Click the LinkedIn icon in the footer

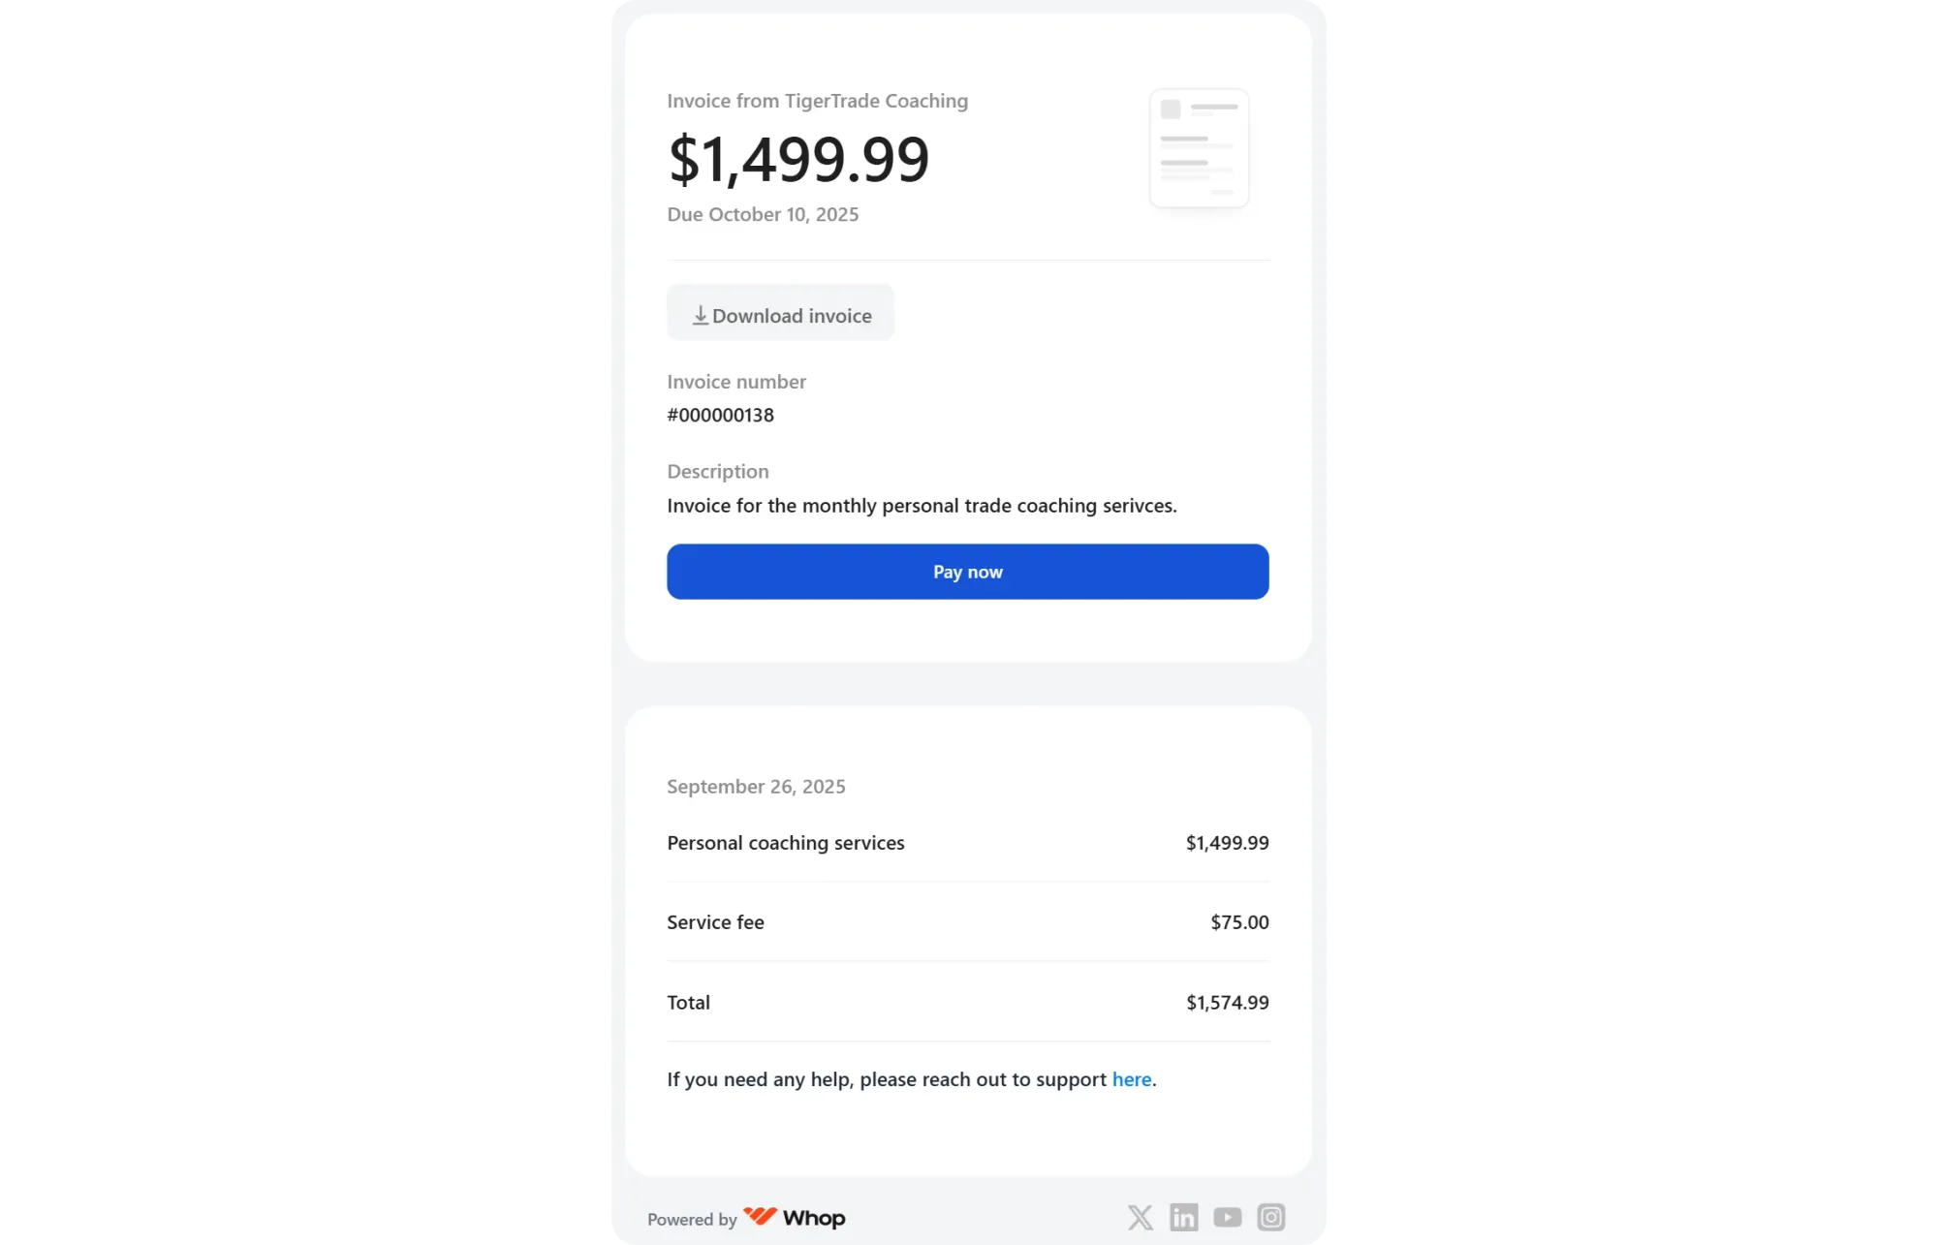point(1183,1217)
